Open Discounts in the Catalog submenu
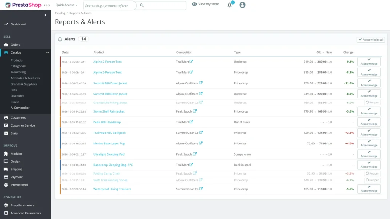Screen dimensions: 390x219 17,96
